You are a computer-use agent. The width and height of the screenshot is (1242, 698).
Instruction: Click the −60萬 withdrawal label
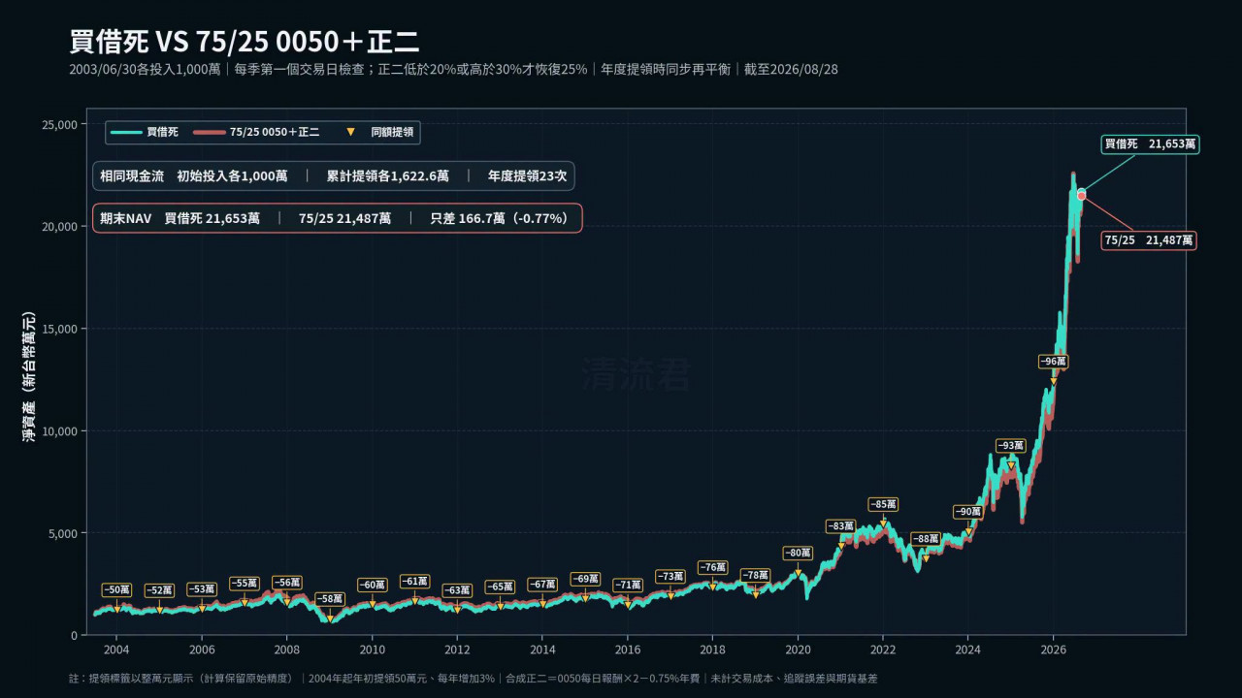[x=373, y=585]
